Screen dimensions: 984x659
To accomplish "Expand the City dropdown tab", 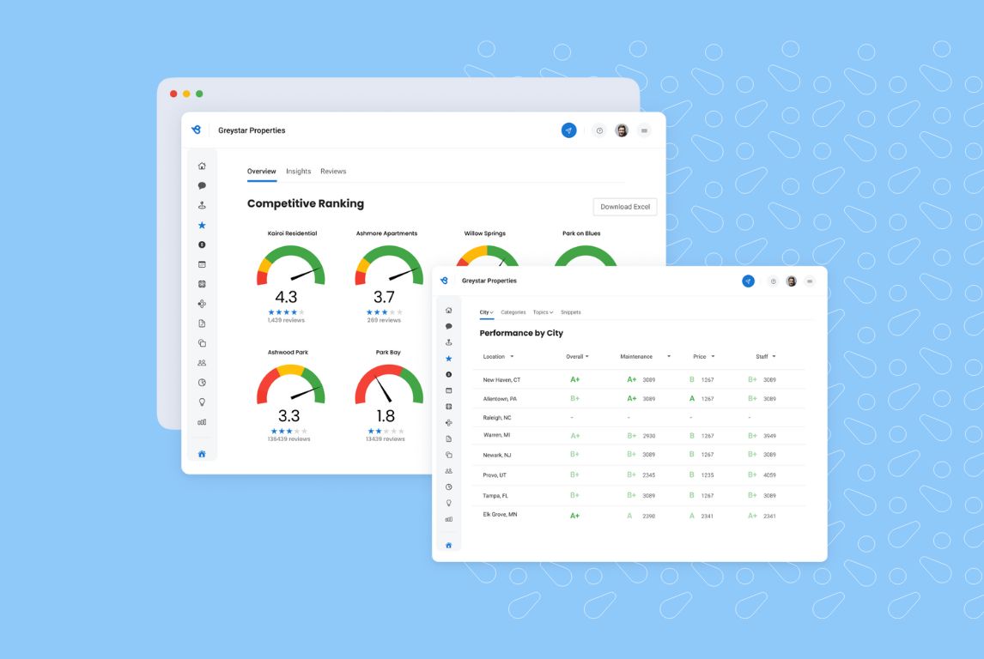I will click(486, 312).
